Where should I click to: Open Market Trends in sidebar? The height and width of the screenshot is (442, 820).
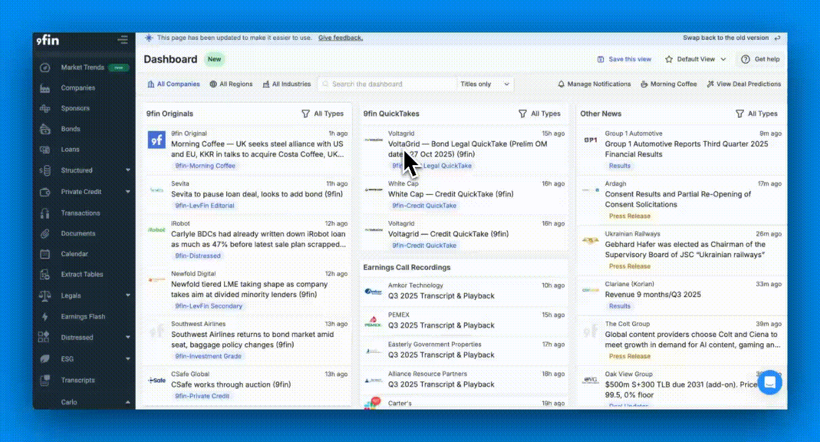tap(83, 68)
